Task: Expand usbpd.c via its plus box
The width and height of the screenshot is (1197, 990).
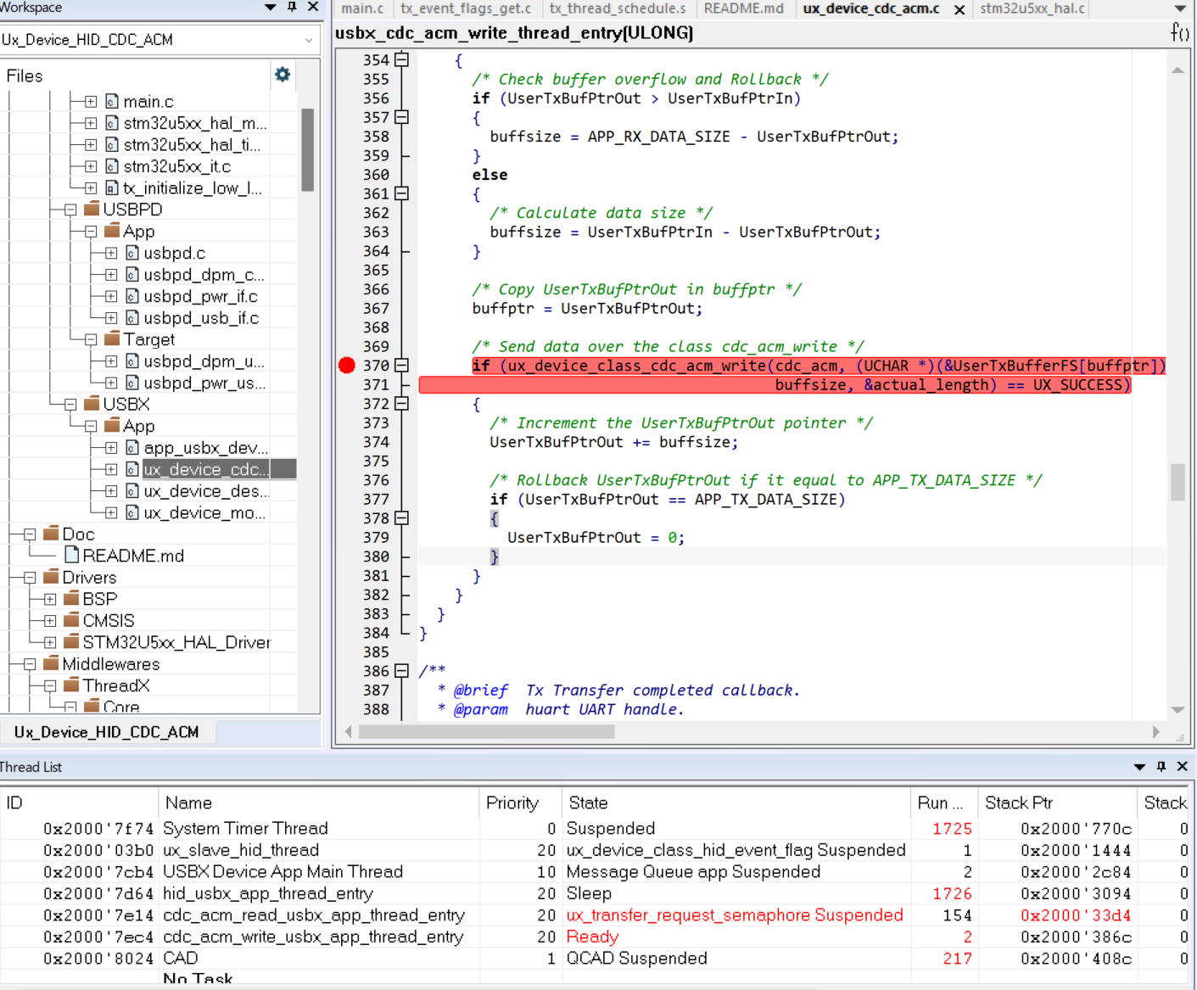Action: point(109,252)
